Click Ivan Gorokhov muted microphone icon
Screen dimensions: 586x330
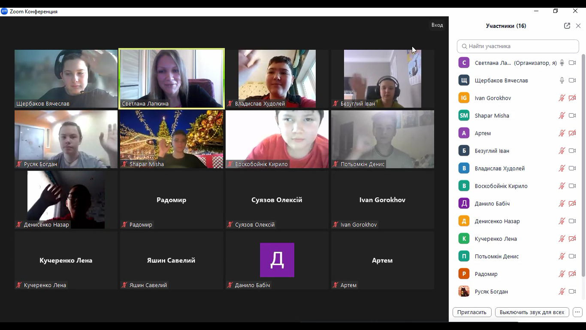pos(562,98)
